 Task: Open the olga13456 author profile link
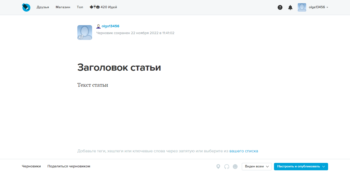point(110,26)
